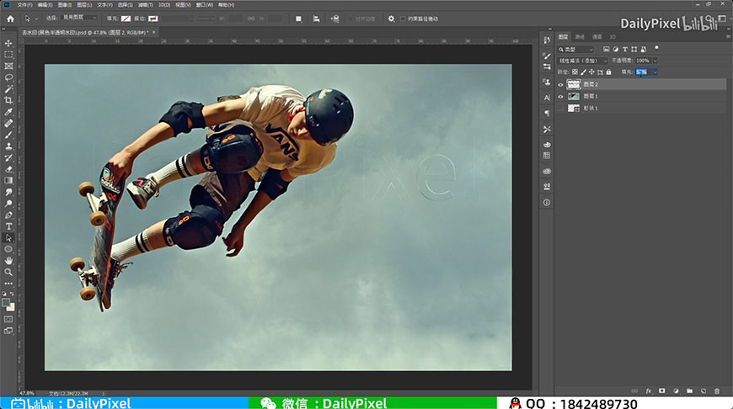Open the layer blend mode dropdown

point(582,61)
